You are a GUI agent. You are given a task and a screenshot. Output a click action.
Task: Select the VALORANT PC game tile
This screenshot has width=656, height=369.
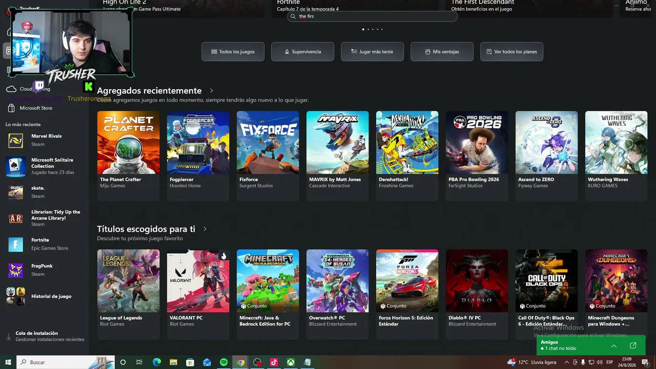pyautogui.click(x=198, y=294)
